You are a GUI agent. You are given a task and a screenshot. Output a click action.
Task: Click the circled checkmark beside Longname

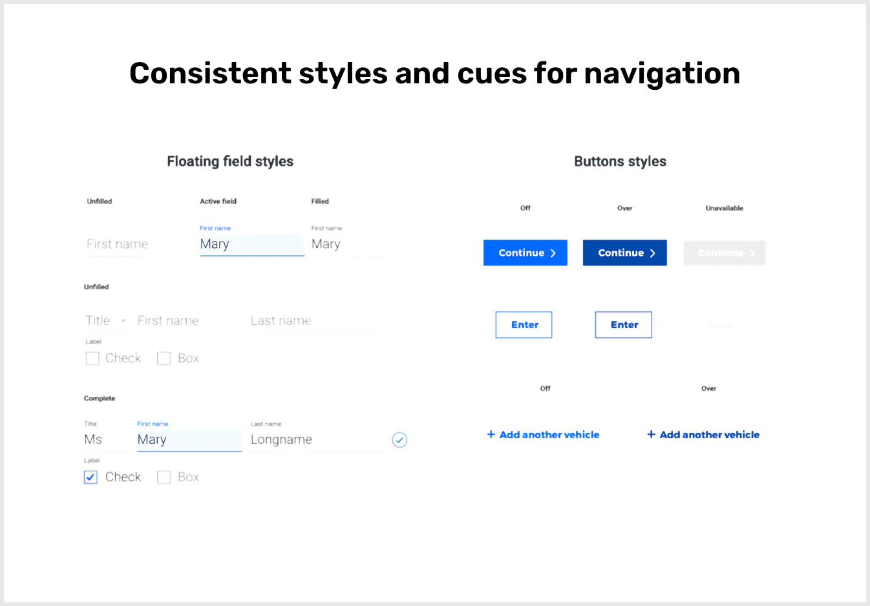(x=399, y=440)
